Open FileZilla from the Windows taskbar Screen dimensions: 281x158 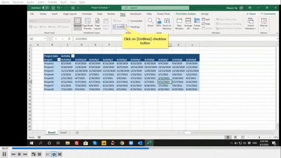(x=77, y=143)
